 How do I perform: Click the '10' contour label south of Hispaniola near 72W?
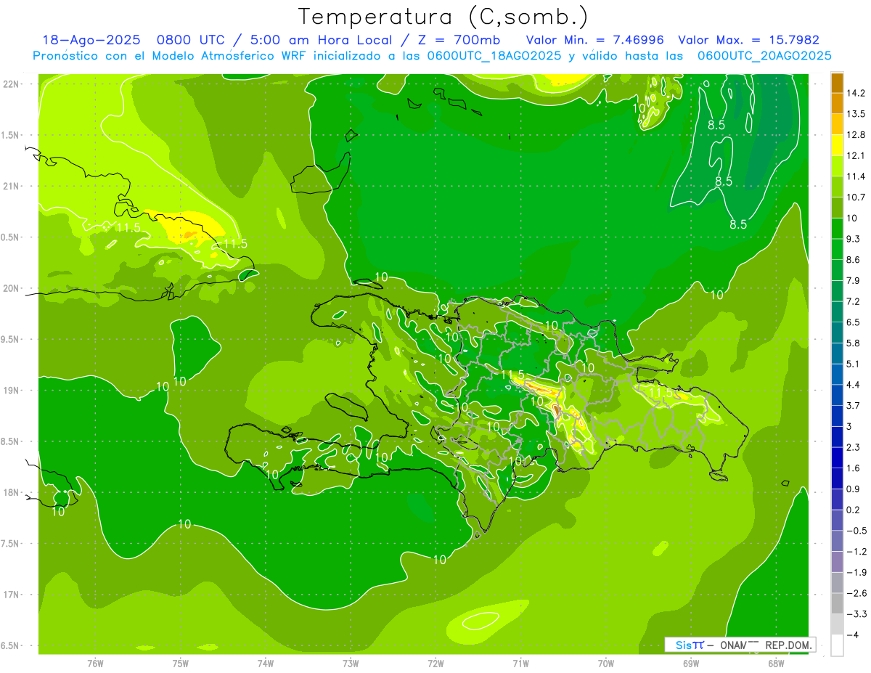(x=439, y=559)
